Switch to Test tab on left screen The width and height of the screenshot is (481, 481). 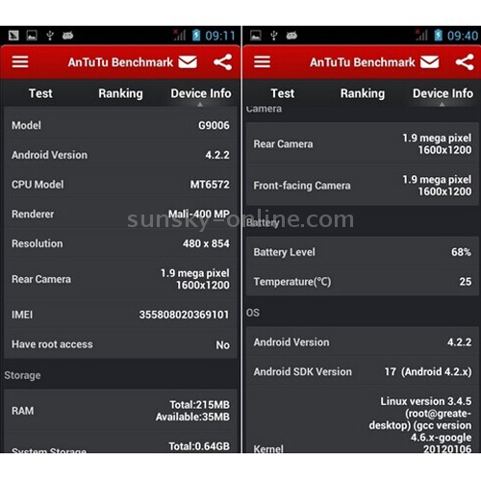pyautogui.click(x=40, y=93)
